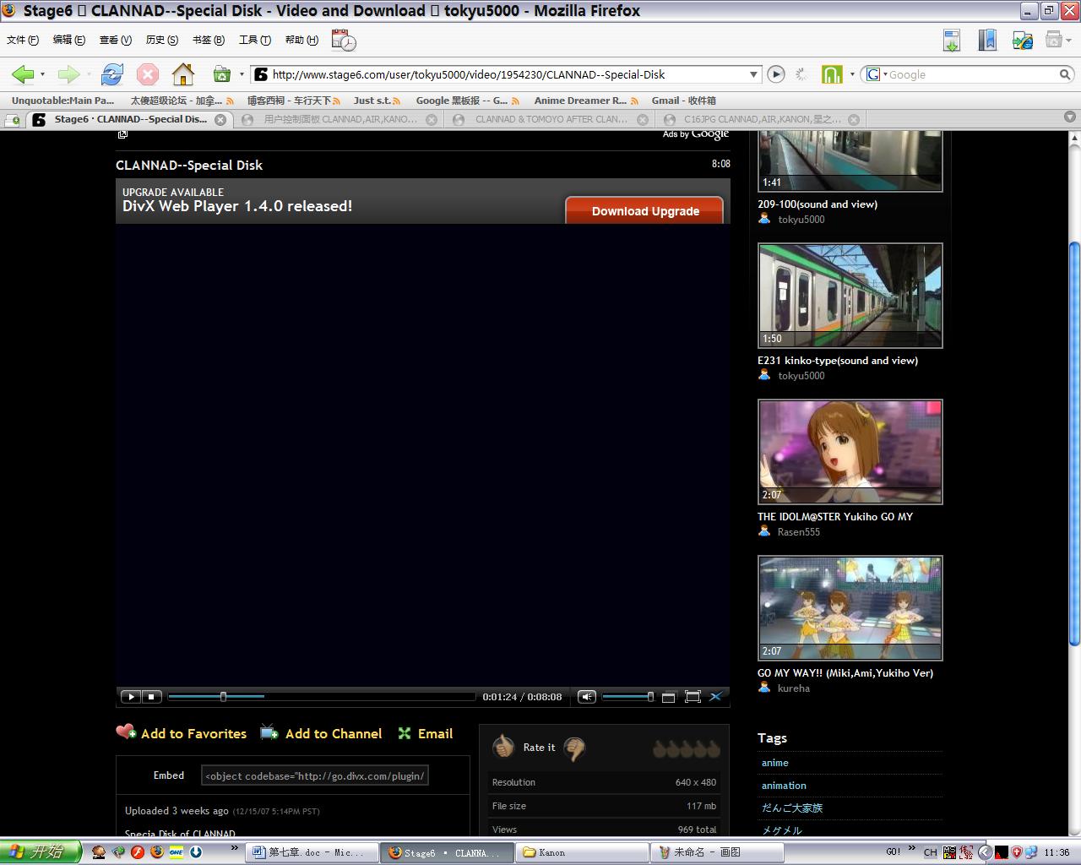Click the Forward navigation arrow
This screenshot has width=1081, height=865.
(x=68, y=74)
